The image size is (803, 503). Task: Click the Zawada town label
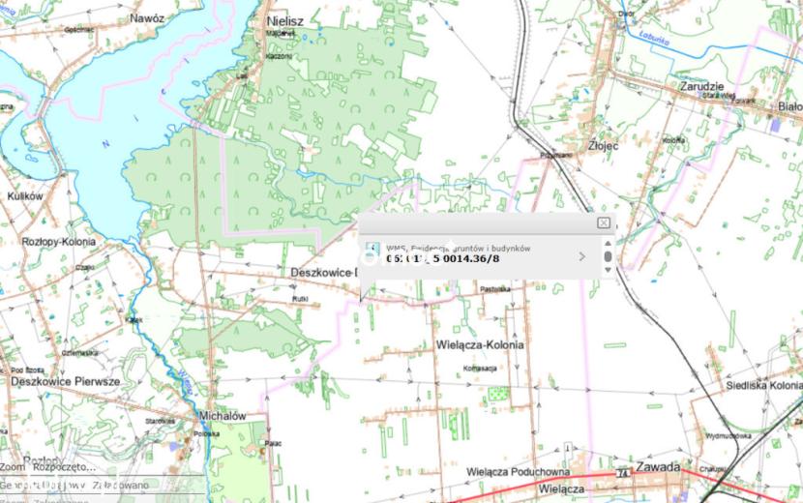point(658,467)
